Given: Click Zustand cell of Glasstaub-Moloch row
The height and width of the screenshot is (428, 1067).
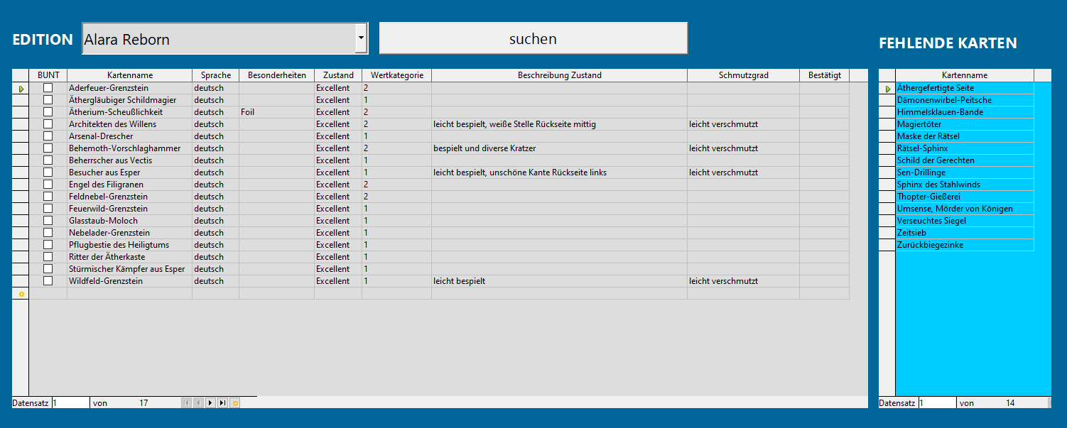Looking at the screenshot, I should click(337, 221).
